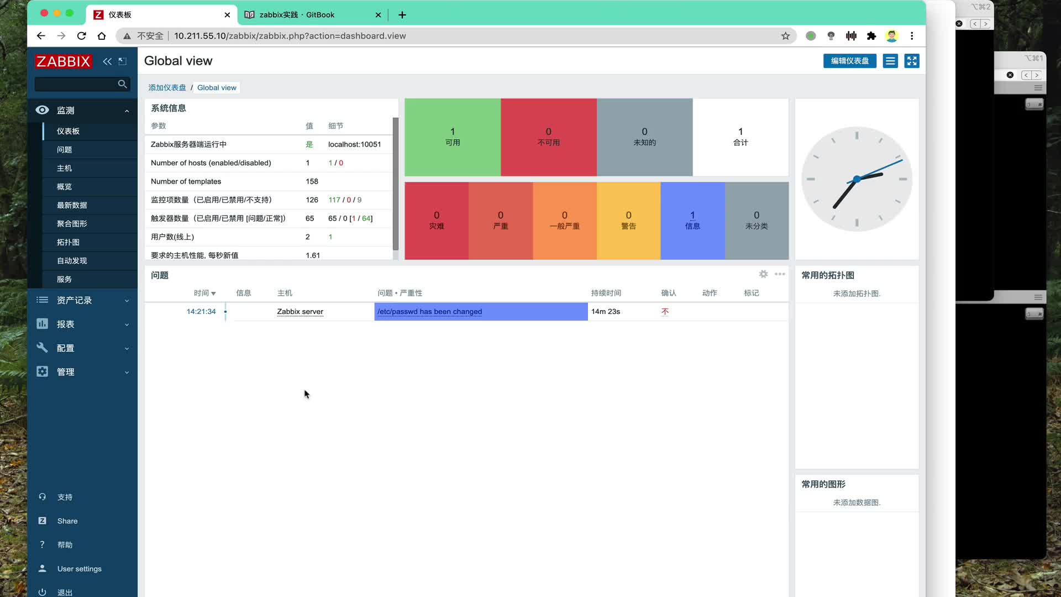
Task: Open extensions puzzle piece menu
Action: (871, 36)
